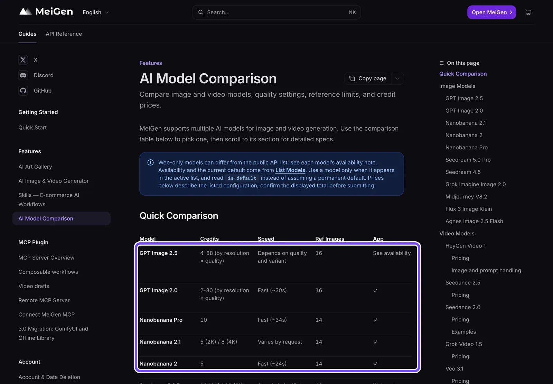553x384 pixels.
Task: Jump to GPT Image 2.5 outline entry
Action: tap(464, 98)
